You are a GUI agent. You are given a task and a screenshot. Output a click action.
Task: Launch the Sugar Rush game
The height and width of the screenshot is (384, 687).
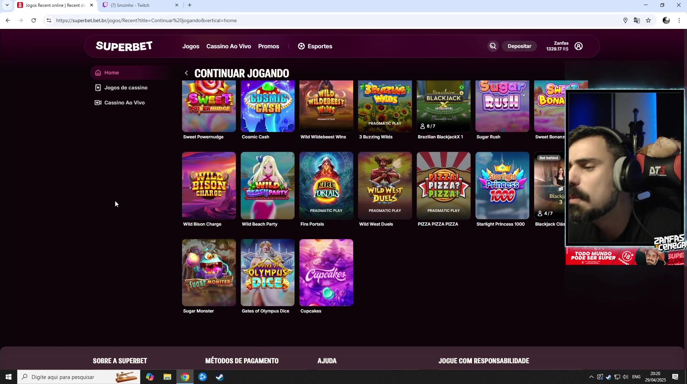click(x=502, y=106)
